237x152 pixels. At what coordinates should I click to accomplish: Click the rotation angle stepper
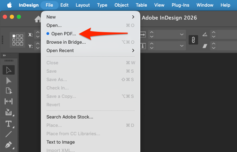pos(214,35)
